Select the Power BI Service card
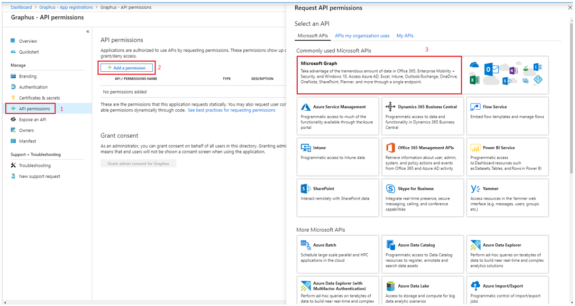Image resolution: width=575 pixels, height=306 pixels. point(507,157)
